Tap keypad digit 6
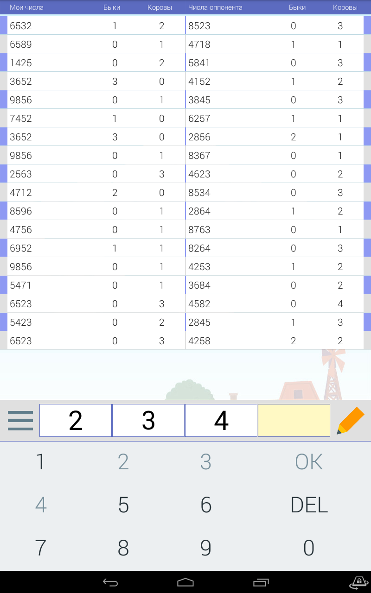This screenshot has height=593, width=371. tap(206, 505)
